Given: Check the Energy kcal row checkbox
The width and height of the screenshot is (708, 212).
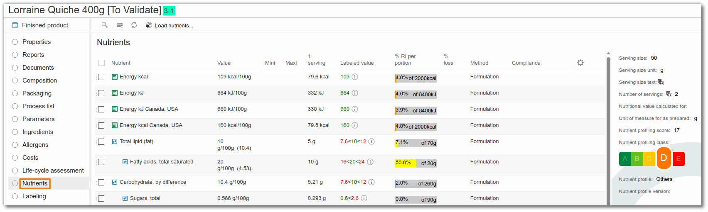Looking at the screenshot, I should pos(101,77).
